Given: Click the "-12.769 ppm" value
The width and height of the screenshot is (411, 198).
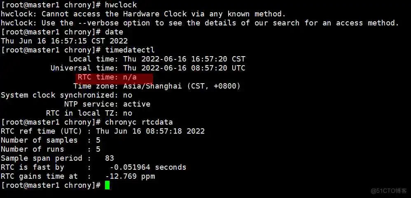Looking at the screenshot, I should [x=130, y=176].
